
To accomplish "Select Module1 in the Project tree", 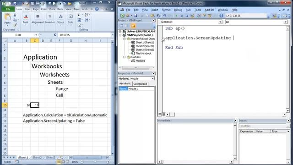I will [x=140, y=61].
